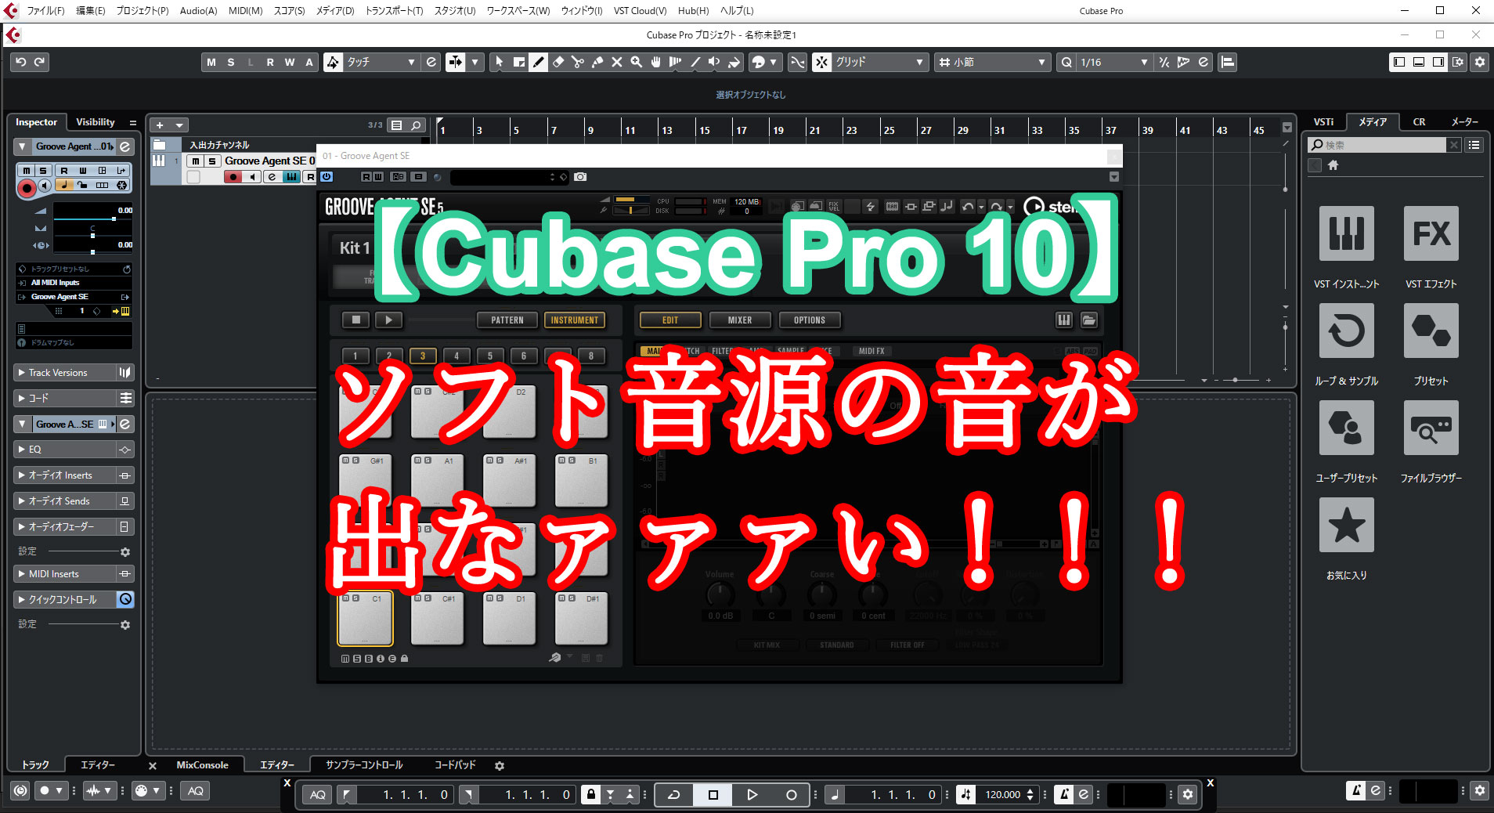The height and width of the screenshot is (813, 1494).
Task: Select the Draw pencil tool
Action: pyautogui.click(x=539, y=62)
